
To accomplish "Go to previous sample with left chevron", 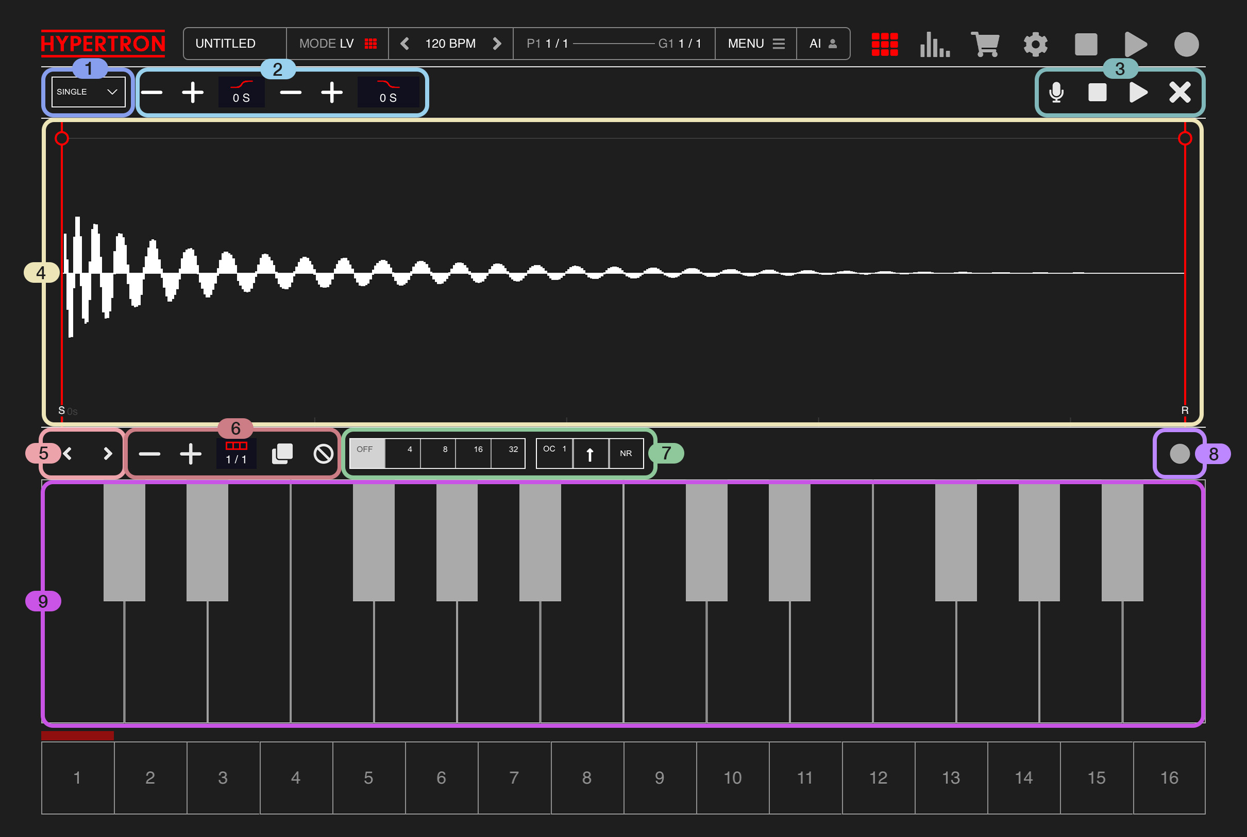I will tap(68, 454).
